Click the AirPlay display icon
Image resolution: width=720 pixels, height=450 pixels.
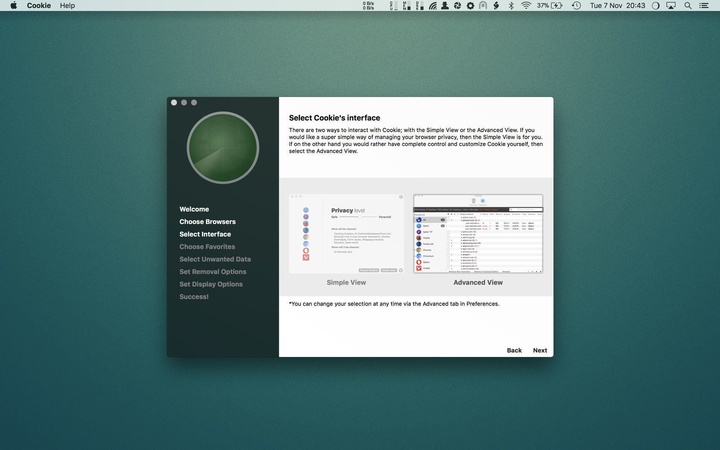click(671, 6)
